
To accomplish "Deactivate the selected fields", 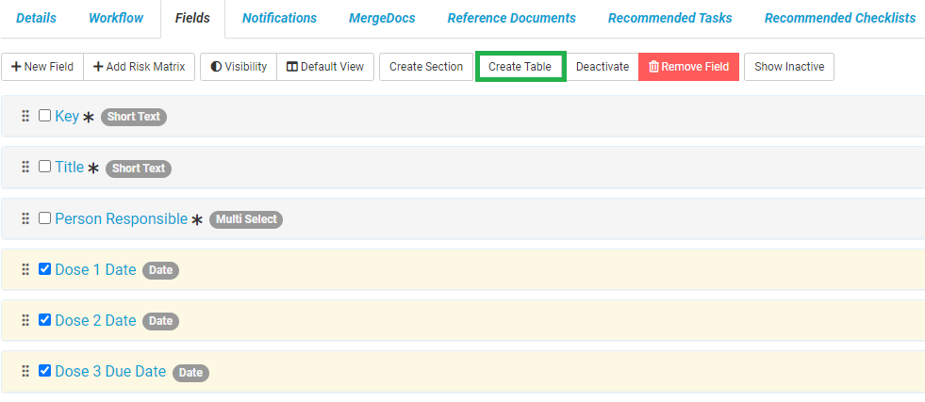I will click(603, 67).
